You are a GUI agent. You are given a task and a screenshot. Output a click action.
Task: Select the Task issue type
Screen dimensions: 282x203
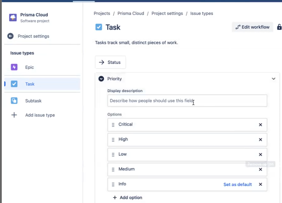point(42,84)
